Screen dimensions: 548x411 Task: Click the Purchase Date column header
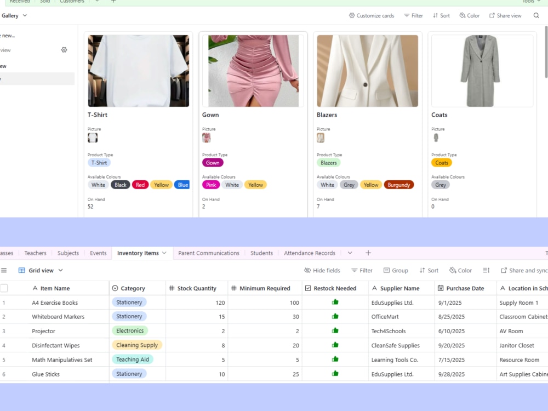tap(465, 288)
